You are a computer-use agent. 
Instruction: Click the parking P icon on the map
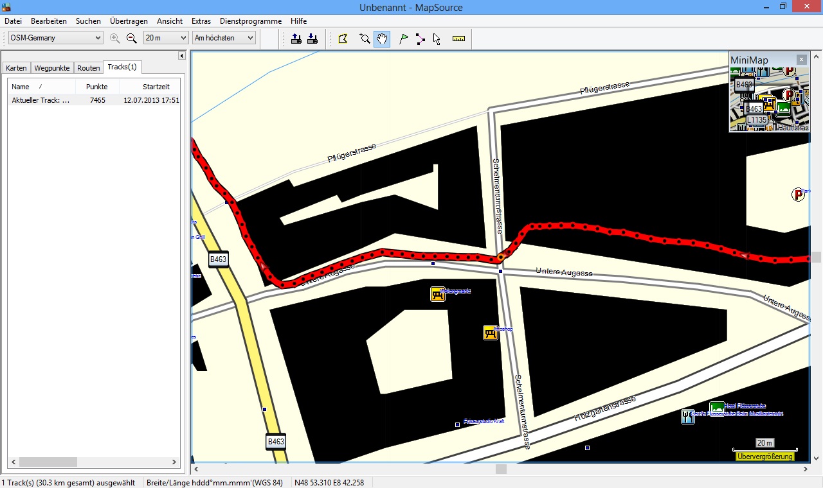(798, 194)
